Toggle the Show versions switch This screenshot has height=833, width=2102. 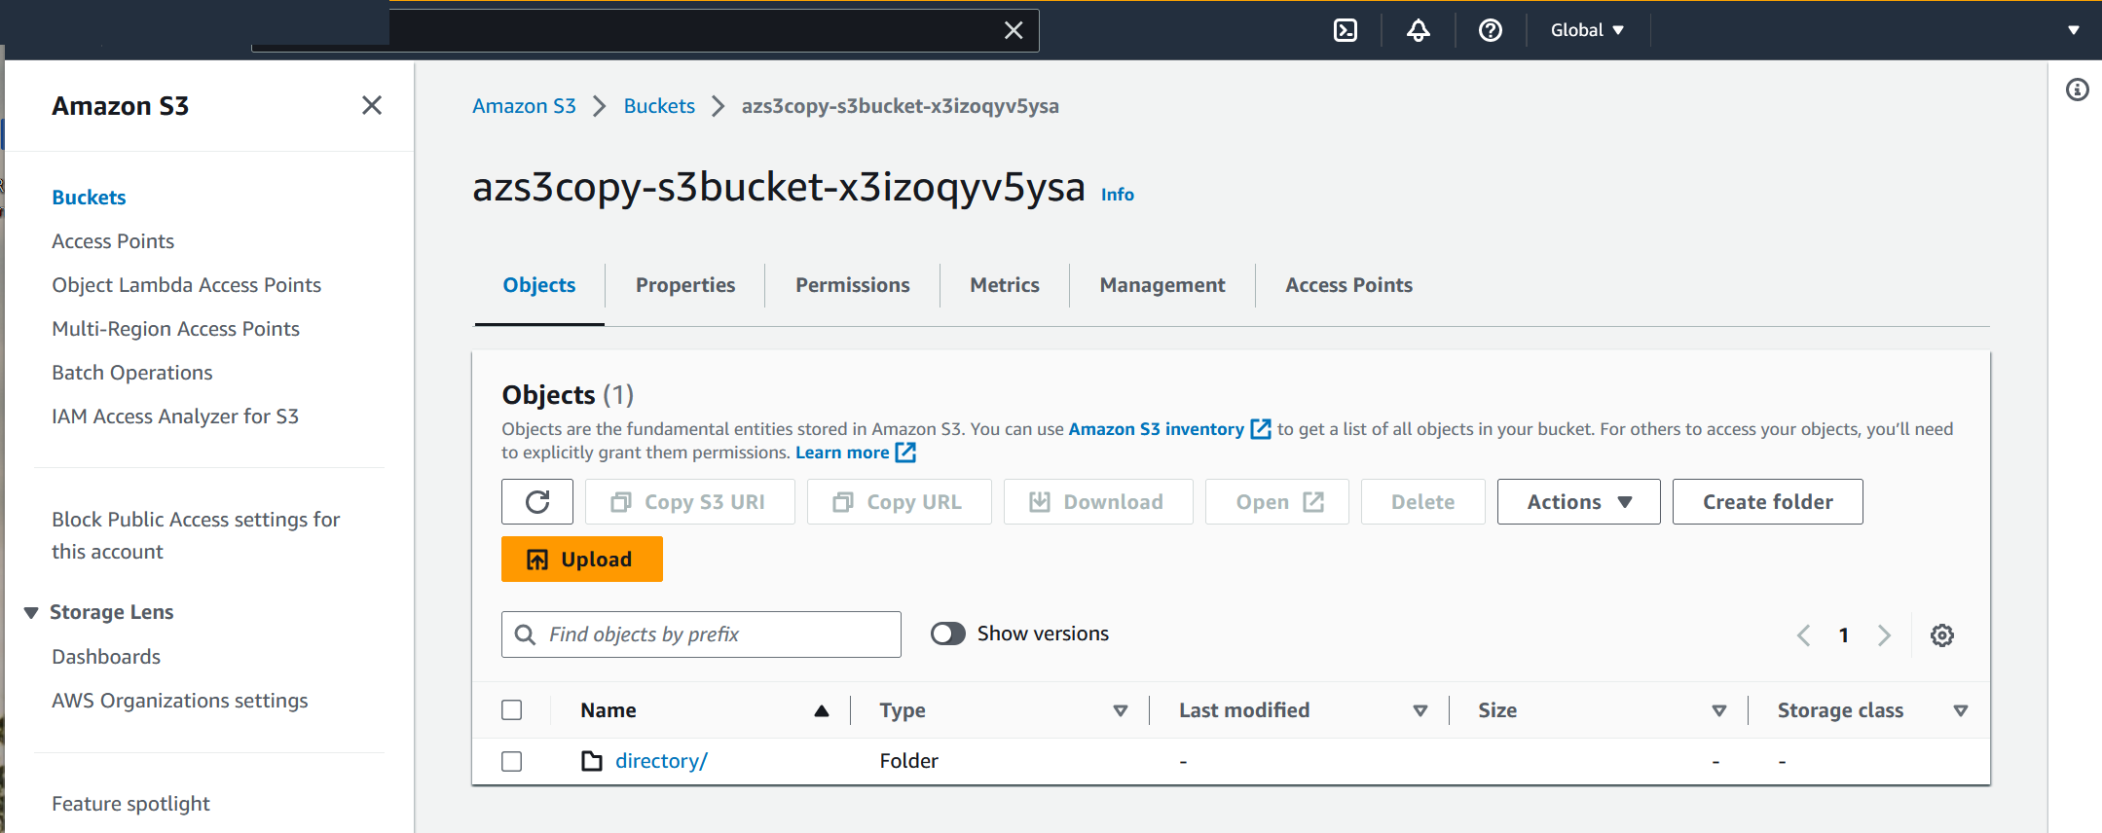[x=947, y=634]
